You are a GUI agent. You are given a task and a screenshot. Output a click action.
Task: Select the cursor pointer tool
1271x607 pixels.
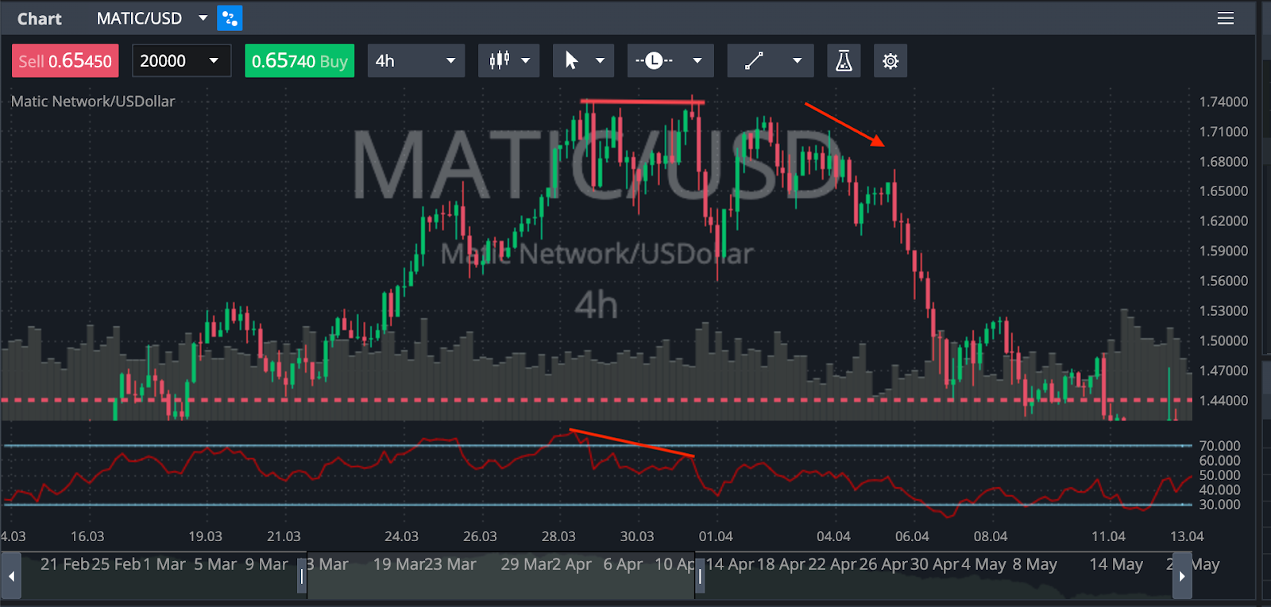(x=571, y=61)
